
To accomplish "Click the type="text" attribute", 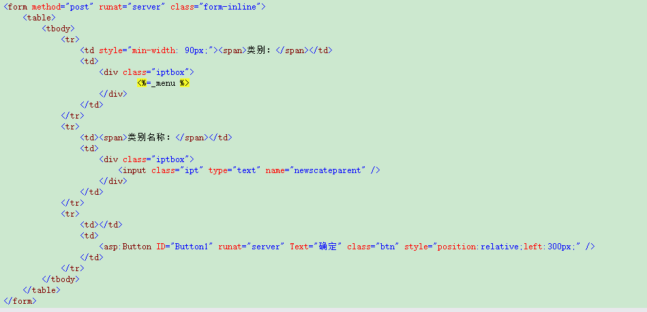I will tap(235, 170).
